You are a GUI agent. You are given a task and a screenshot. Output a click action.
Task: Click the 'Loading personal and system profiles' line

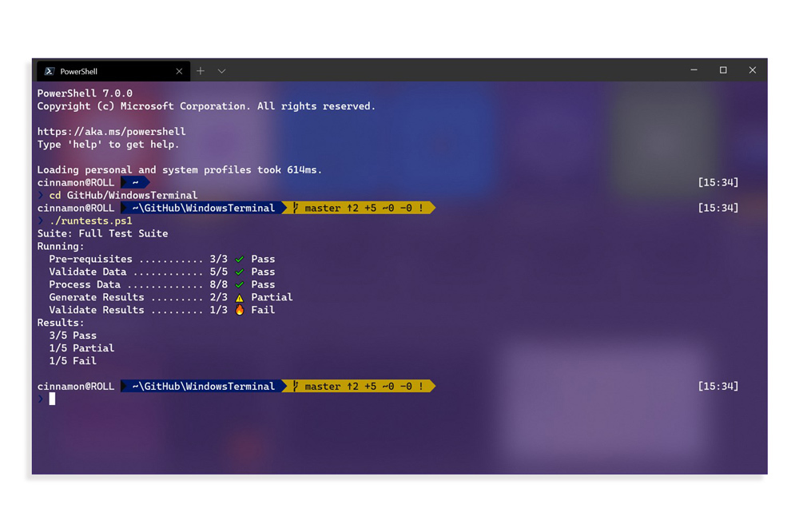coord(179,169)
